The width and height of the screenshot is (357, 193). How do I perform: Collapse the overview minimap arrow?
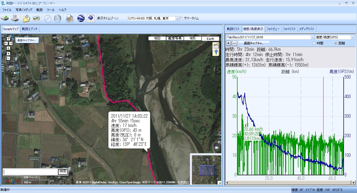coord(219,183)
